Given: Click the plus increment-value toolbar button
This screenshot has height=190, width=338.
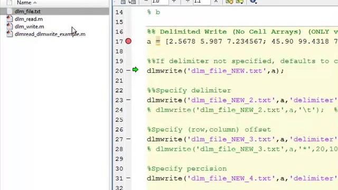Looking at the screenshot, I should 174,1.
